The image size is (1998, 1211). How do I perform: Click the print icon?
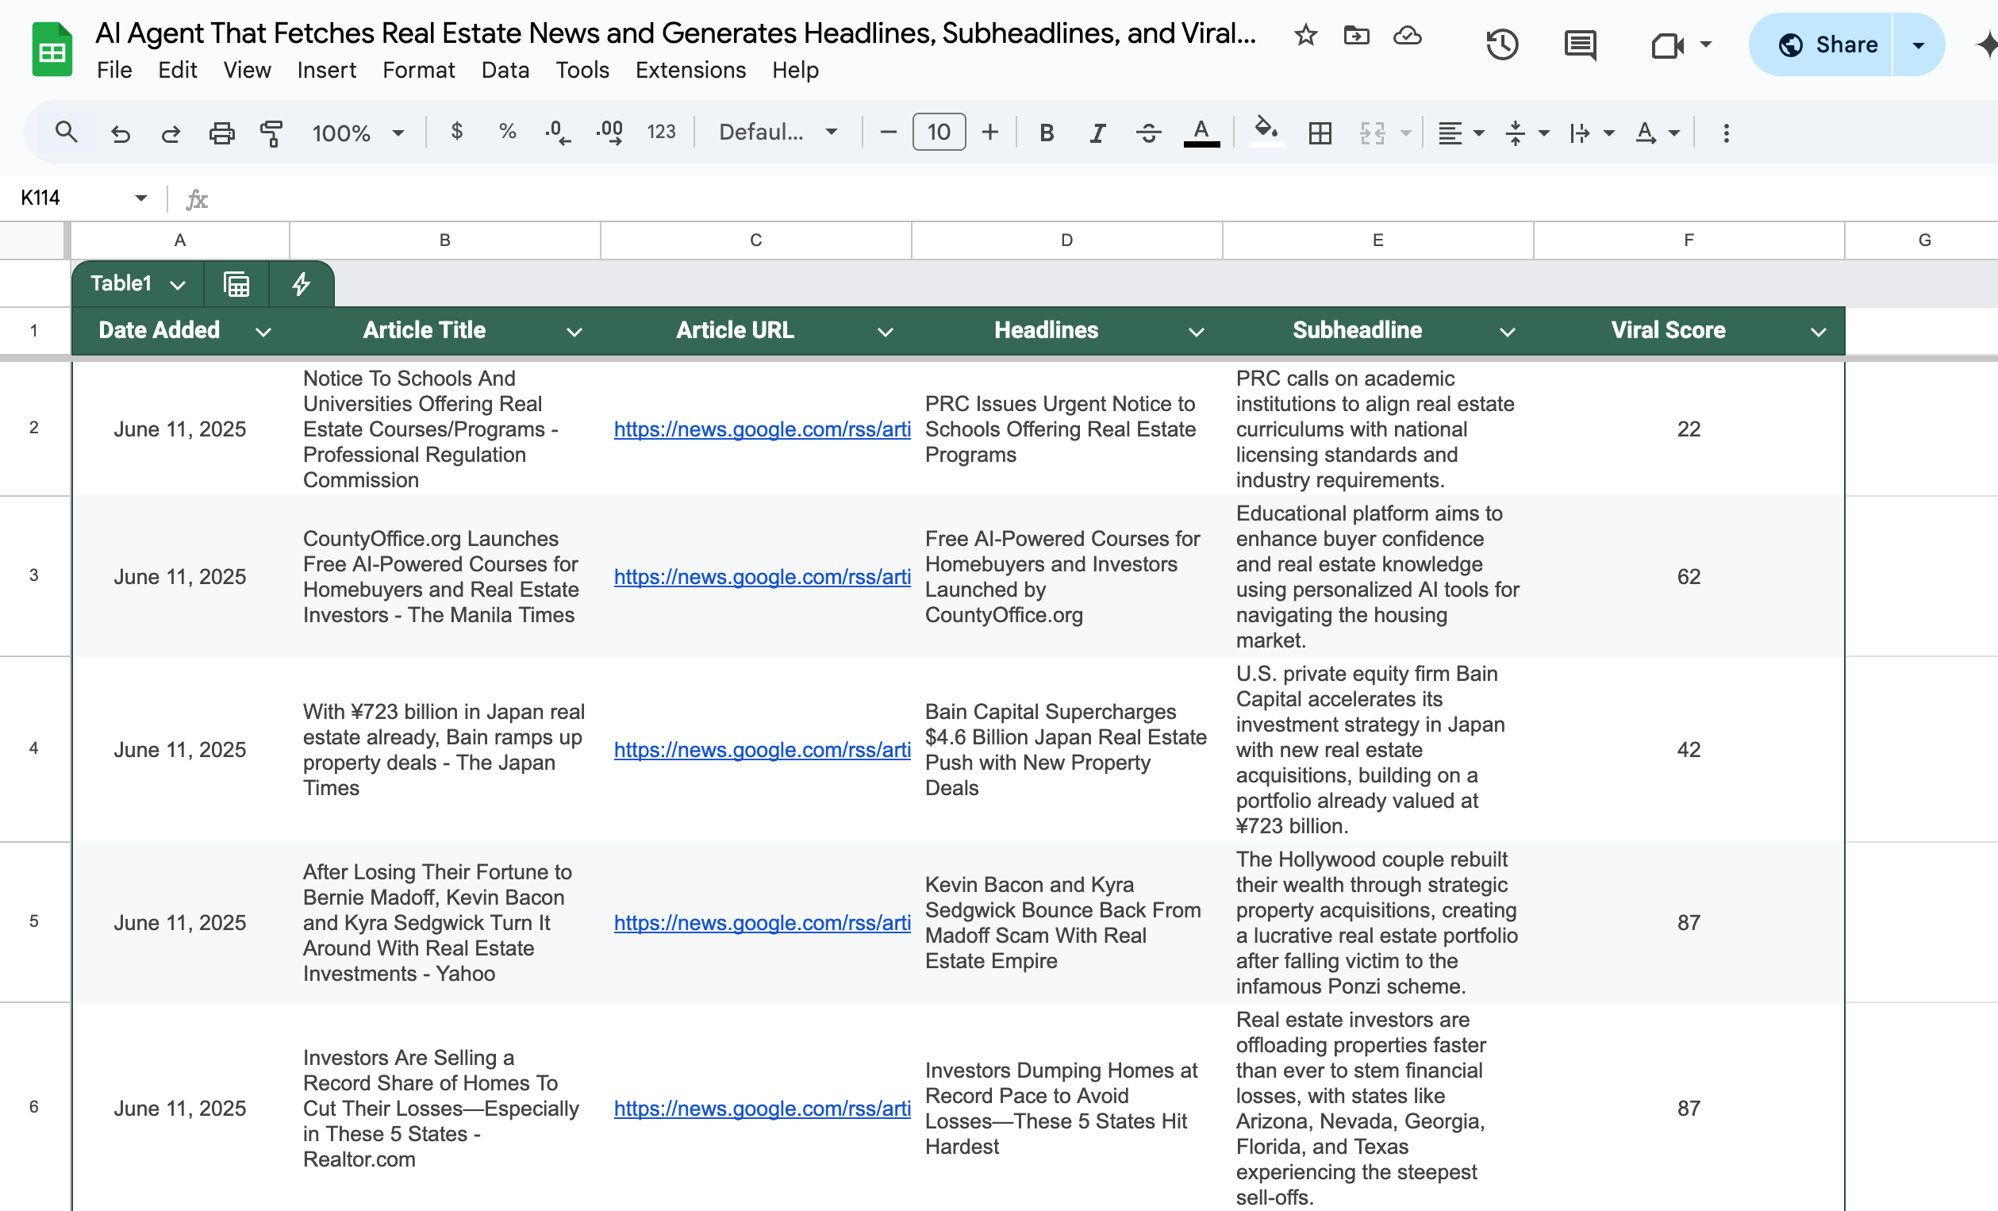(x=221, y=133)
